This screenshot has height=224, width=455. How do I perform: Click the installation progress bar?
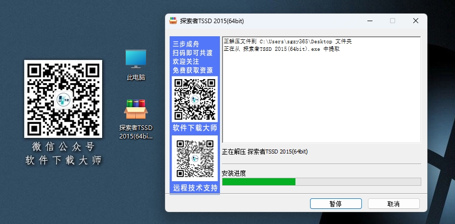[x=322, y=182]
